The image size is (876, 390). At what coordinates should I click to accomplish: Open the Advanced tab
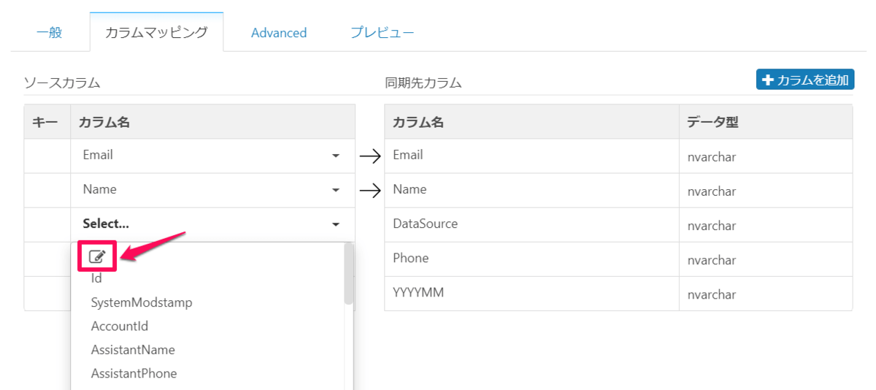(279, 33)
